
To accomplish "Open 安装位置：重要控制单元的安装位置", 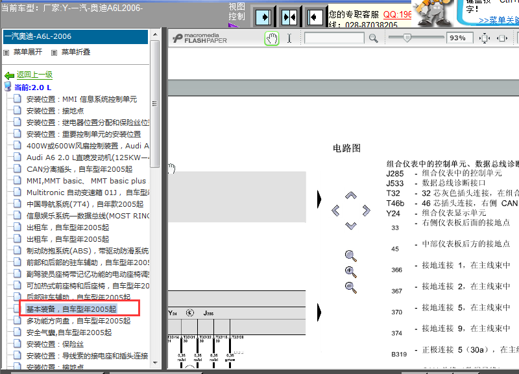I will coord(84,134).
